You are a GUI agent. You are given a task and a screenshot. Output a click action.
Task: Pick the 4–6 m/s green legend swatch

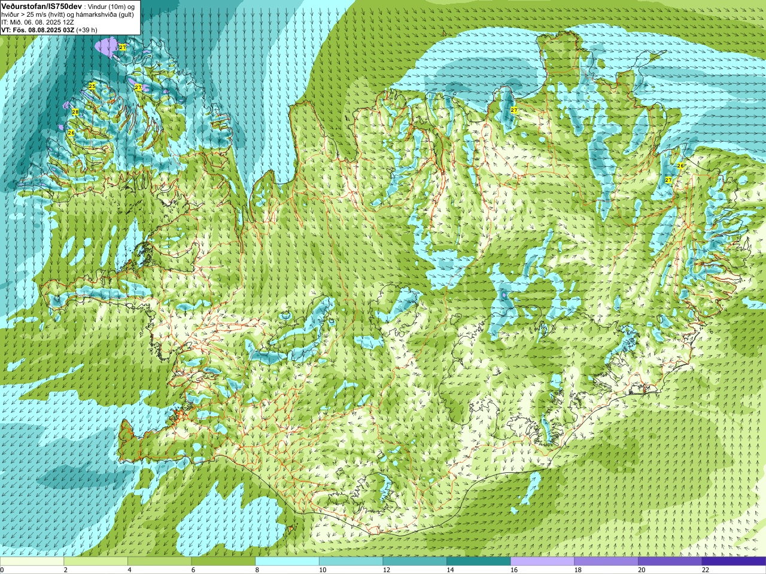pyautogui.click(x=159, y=561)
